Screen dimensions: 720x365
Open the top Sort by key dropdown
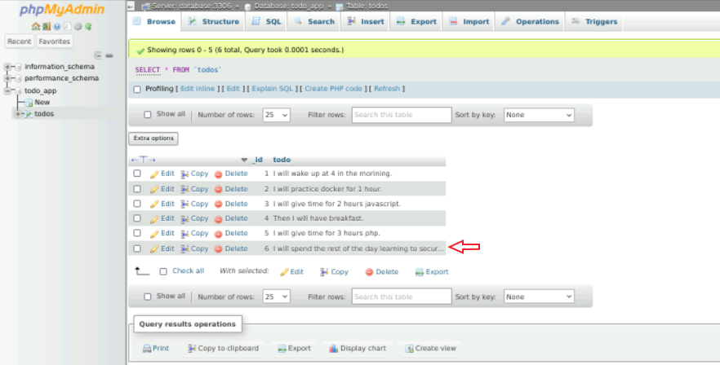[x=538, y=116]
